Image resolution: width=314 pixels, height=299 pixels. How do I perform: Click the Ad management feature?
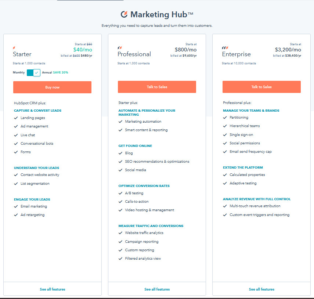point(35,126)
